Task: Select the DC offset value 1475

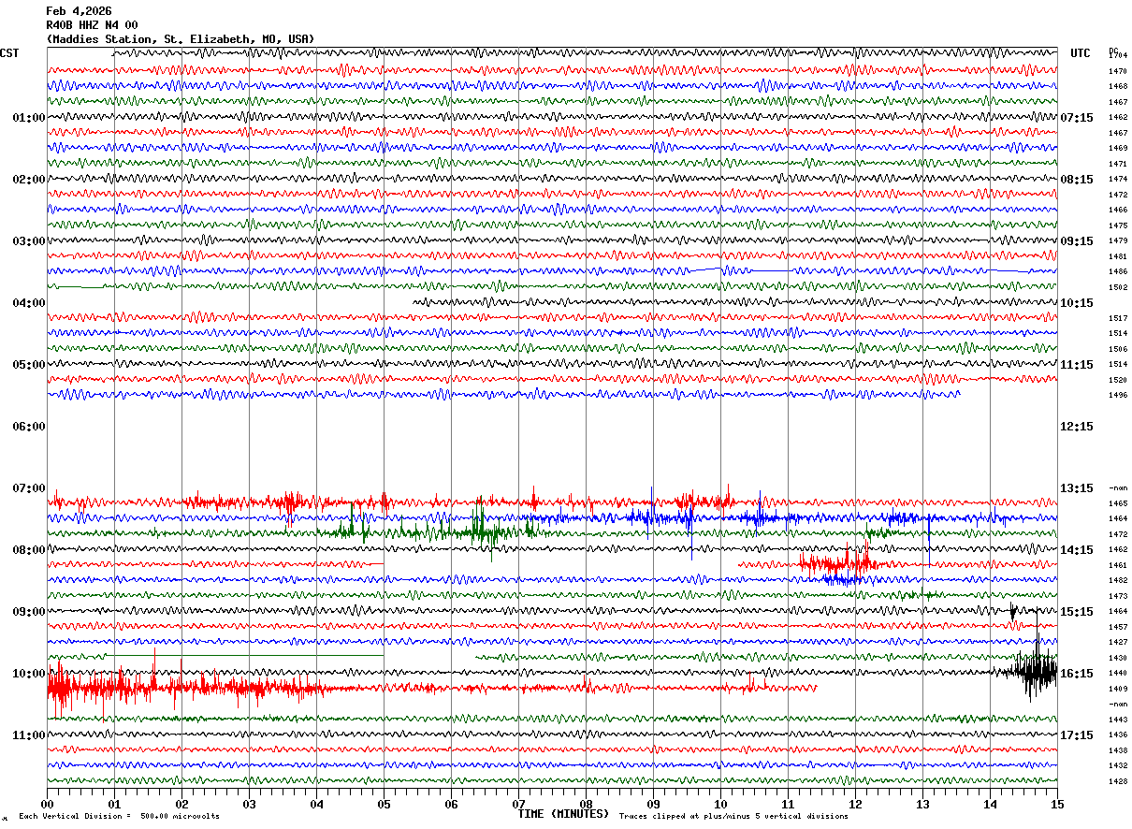Action: tap(1118, 225)
